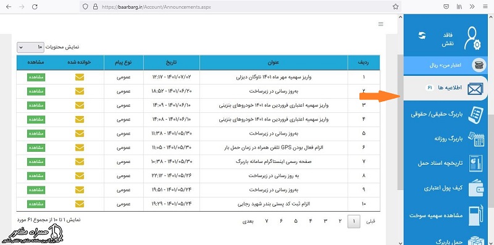Click the shield tracking protection icon

coord(85,7)
